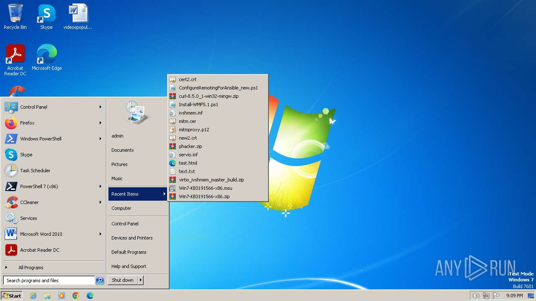The width and height of the screenshot is (536, 301).
Task: Launch PowerShell 7 (x86) from Start menu
Action: [53, 186]
